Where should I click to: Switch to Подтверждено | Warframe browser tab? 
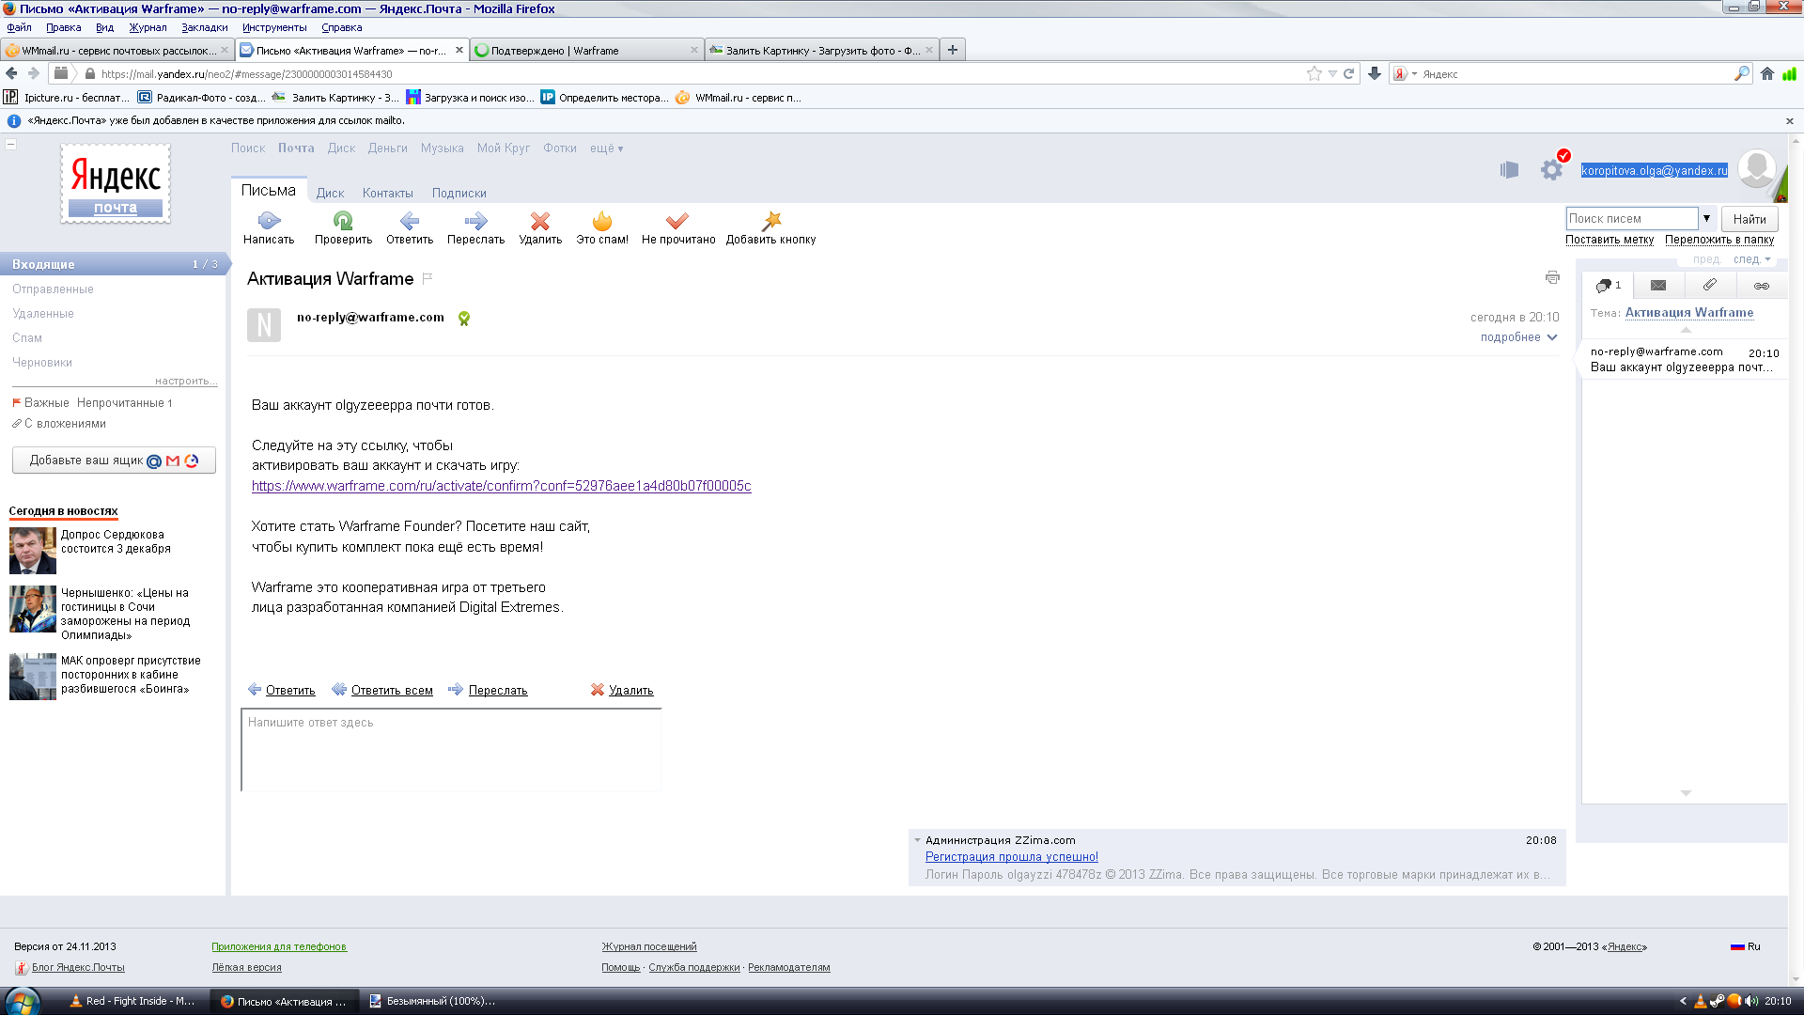point(586,50)
